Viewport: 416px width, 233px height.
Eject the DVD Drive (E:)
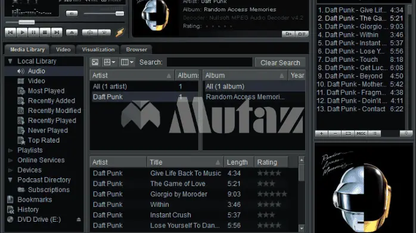79,219
